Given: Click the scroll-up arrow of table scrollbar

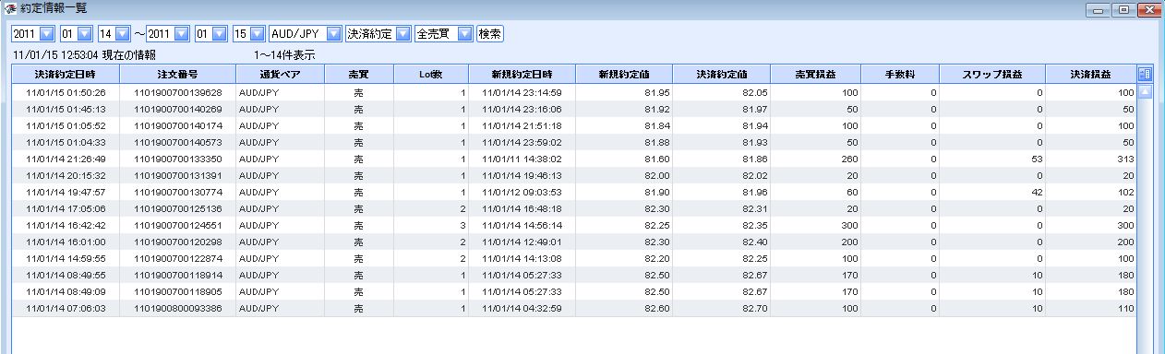Looking at the screenshot, I should pyautogui.click(x=1146, y=91).
